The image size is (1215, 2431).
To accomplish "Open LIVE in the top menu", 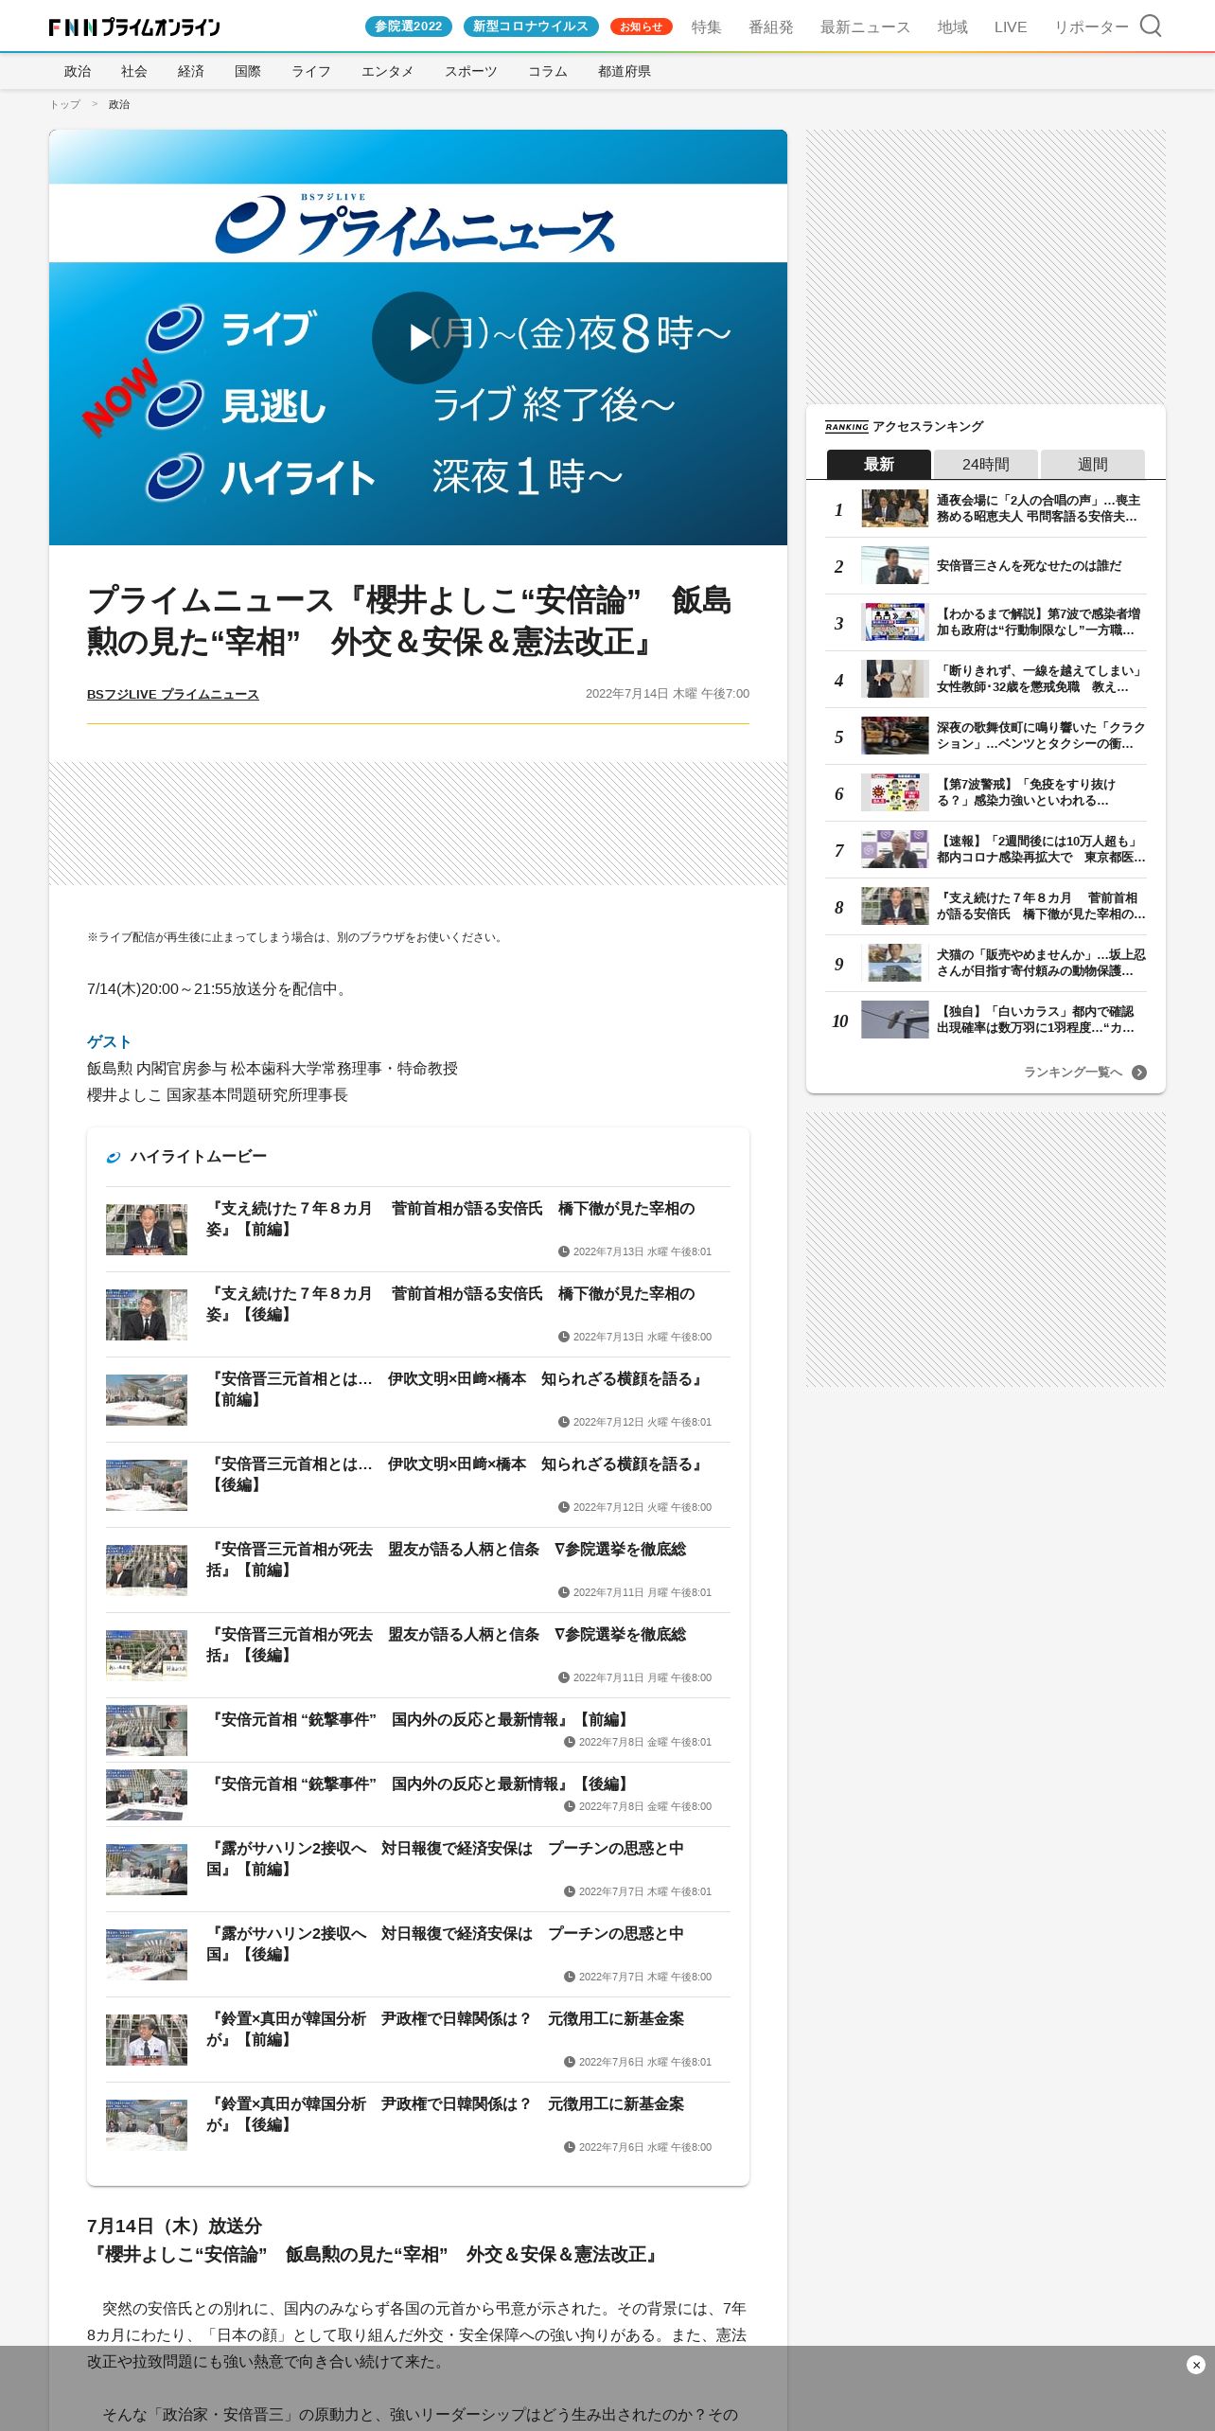I will click(x=1011, y=27).
